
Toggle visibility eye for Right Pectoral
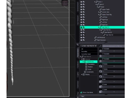point(81,40)
